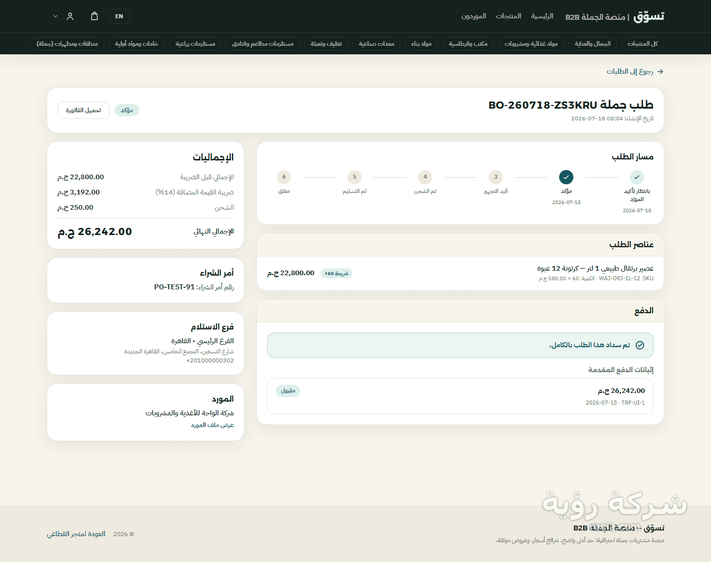Click the شريحة 60+ tier badge
Screen dimensions: 711x562
click(x=336, y=274)
